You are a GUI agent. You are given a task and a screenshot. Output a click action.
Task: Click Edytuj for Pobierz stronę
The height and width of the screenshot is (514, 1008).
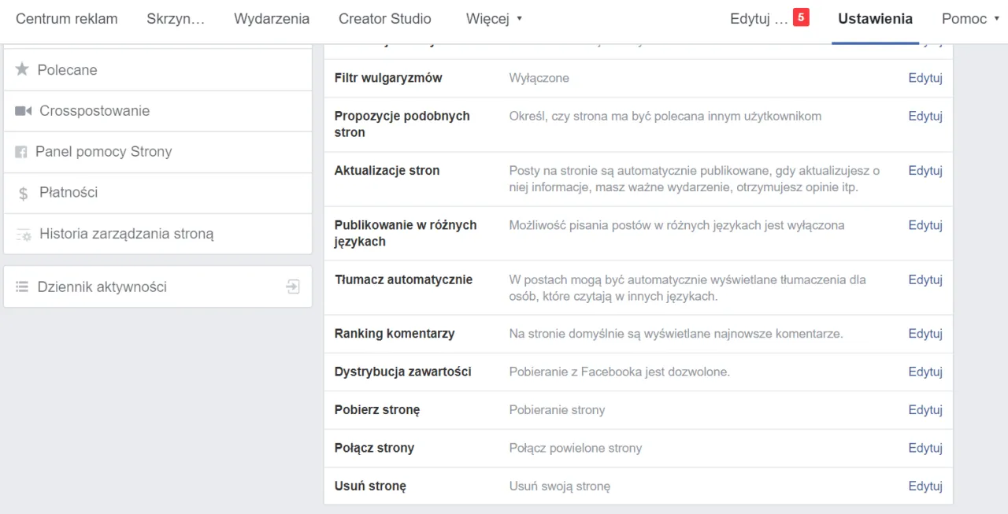[925, 409]
